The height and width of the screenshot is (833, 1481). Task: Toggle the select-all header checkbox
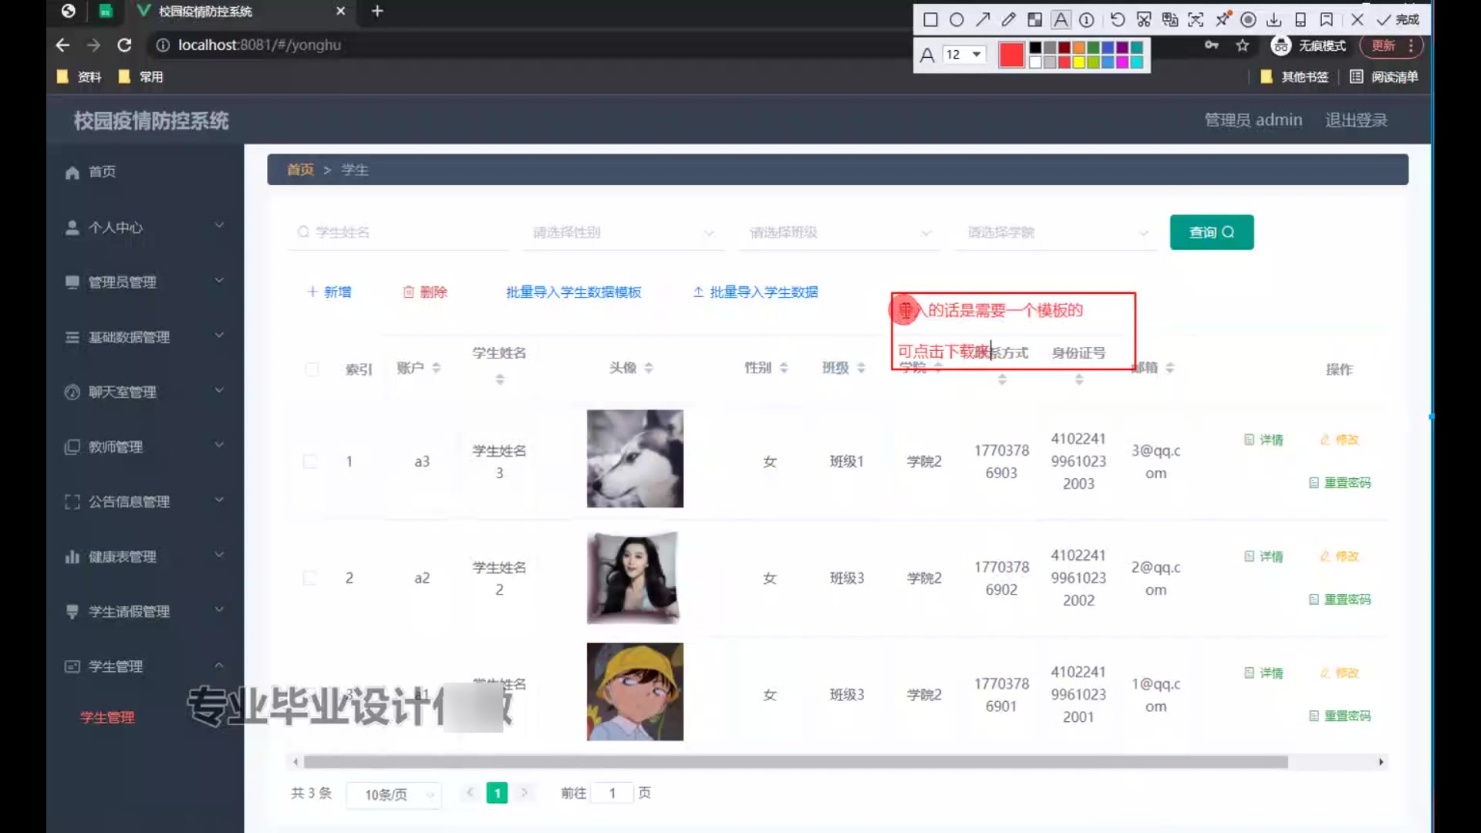tap(312, 369)
